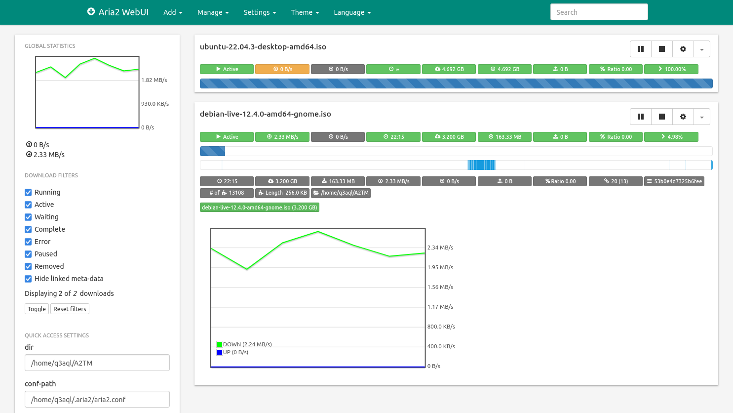
Task: Click the DOWN green legend swatch
Action: pyautogui.click(x=220, y=344)
